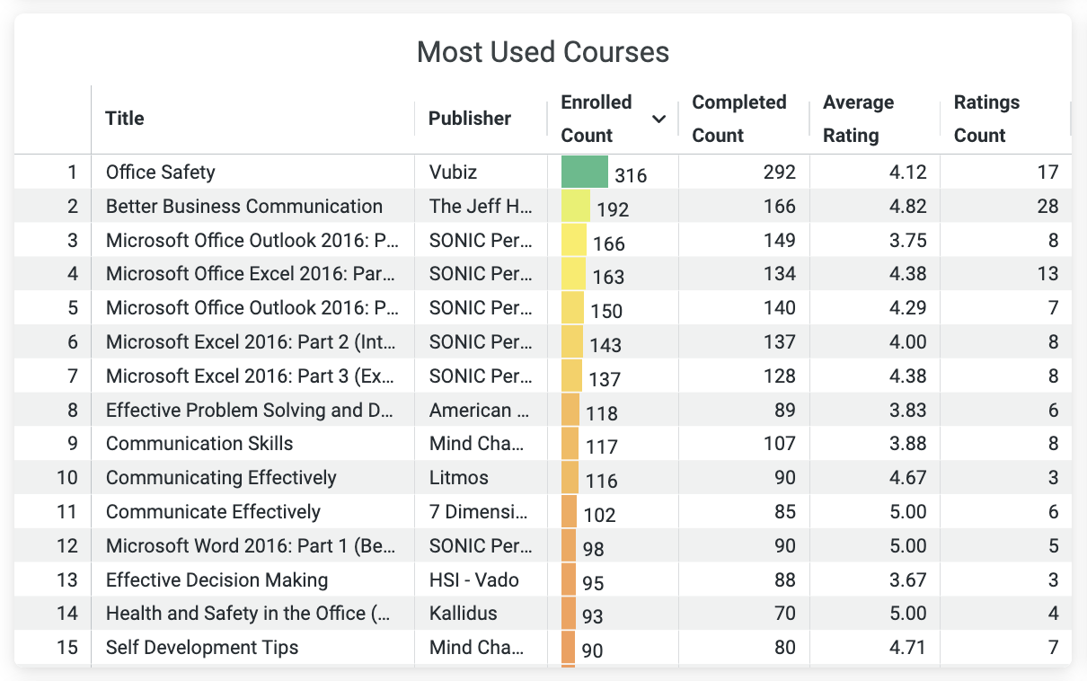Click the average rating value 4.71
This screenshot has width=1087, height=681.
[x=907, y=647]
